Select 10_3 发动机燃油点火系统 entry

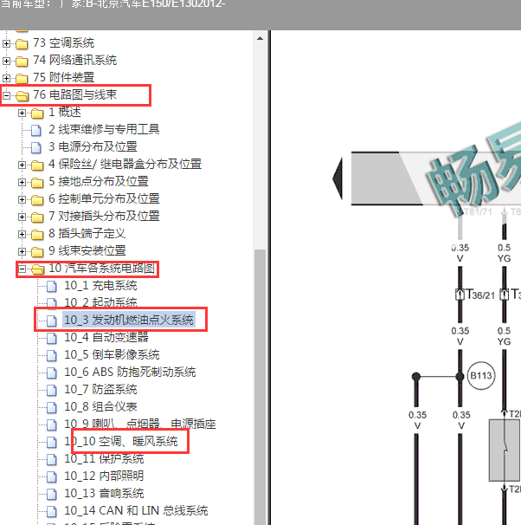(129, 320)
